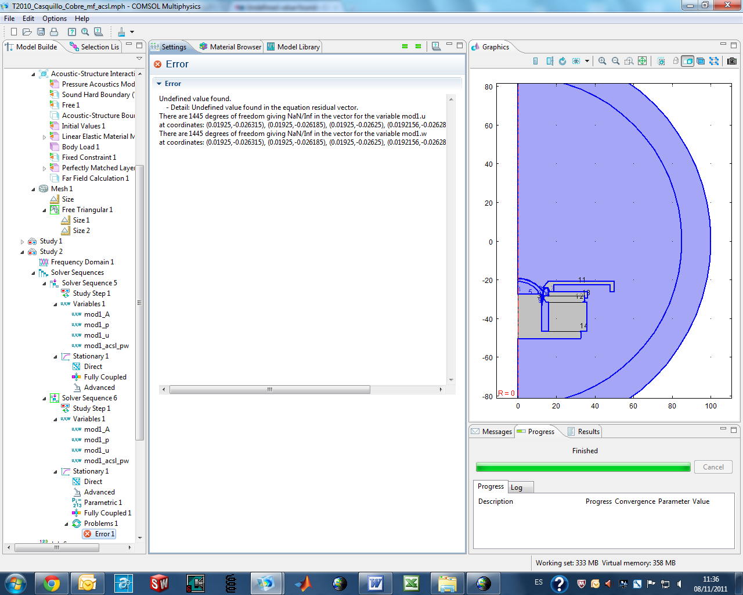This screenshot has width=743, height=595.
Task: Click the Zoom Box tool
Action: (x=629, y=61)
